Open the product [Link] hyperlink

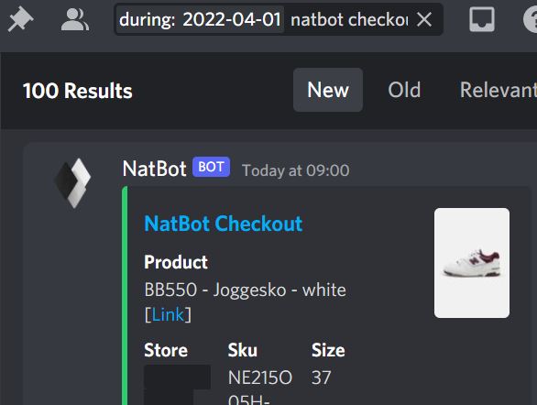click(168, 314)
